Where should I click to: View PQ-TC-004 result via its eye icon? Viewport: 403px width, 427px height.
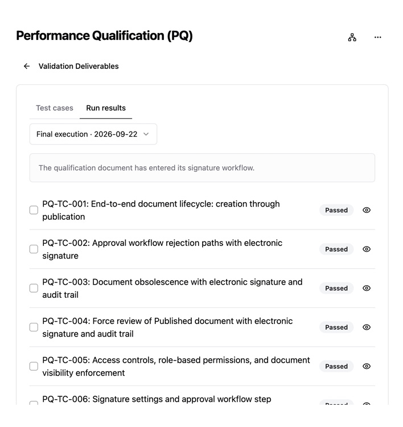click(x=367, y=327)
